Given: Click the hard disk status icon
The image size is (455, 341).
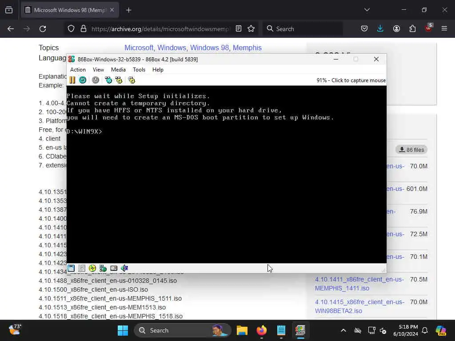Looking at the screenshot, I should 114,268.
